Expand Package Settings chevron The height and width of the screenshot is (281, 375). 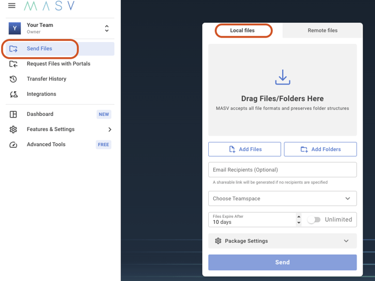pyautogui.click(x=346, y=241)
